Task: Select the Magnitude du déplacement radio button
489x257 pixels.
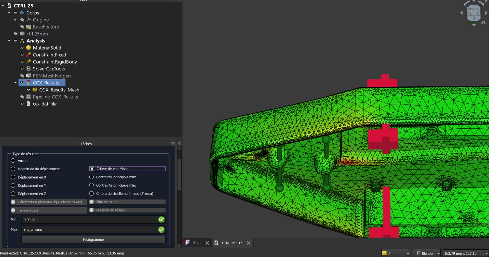Action: click(x=13, y=169)
